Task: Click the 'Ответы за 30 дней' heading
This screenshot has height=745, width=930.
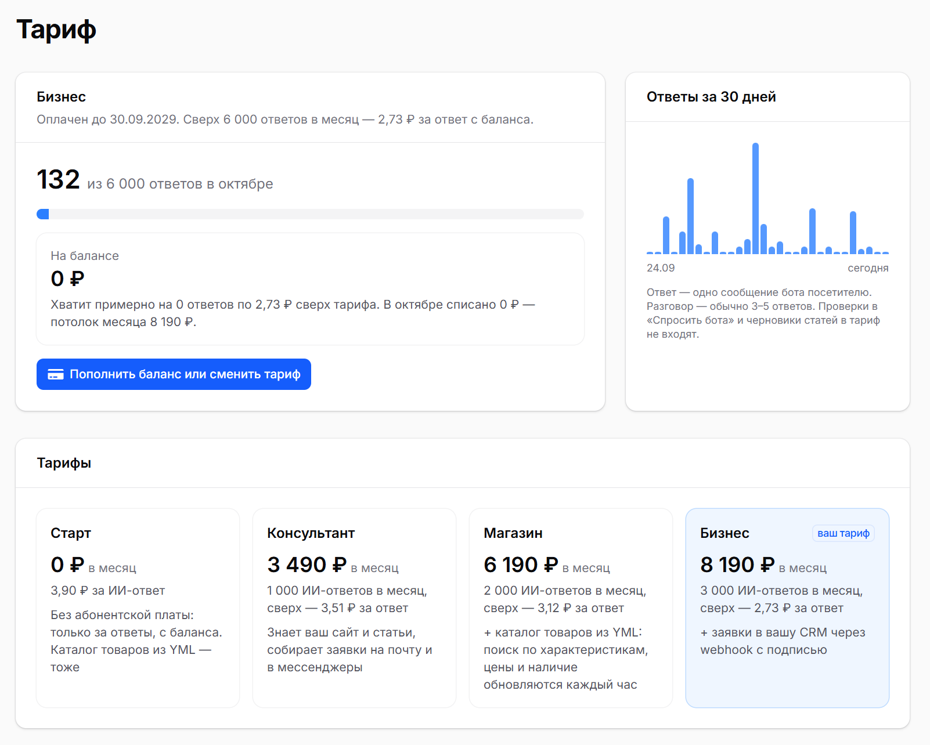Action: 711,97
